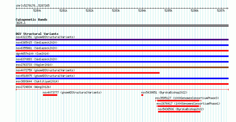This screenshot has width=236, height=122.
Task: Click the ruler's right arrowhead
Action: 228,8
